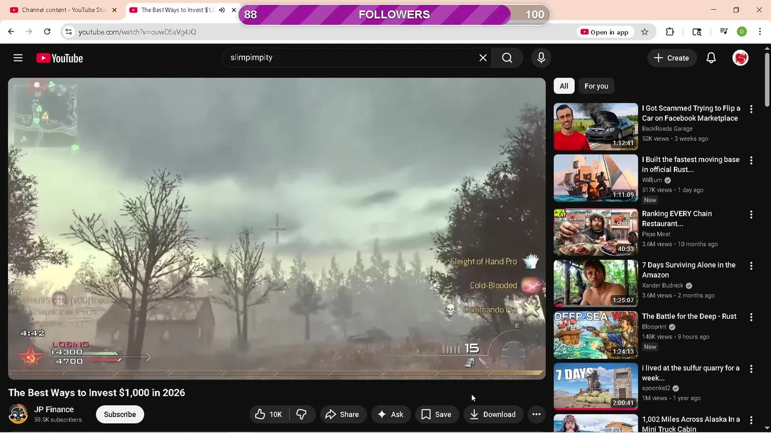The height and width of the screenshot is (433, 771).
Task: Mute the tab using its speaker icon
Action: click(x=222, y=10)
